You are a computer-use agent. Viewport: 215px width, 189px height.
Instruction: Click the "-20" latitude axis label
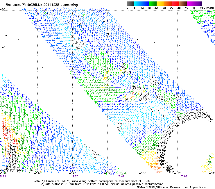[x=3, y=9]
